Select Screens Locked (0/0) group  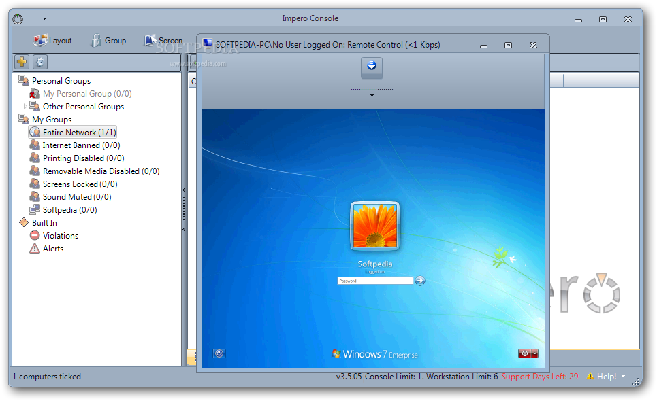80,184
